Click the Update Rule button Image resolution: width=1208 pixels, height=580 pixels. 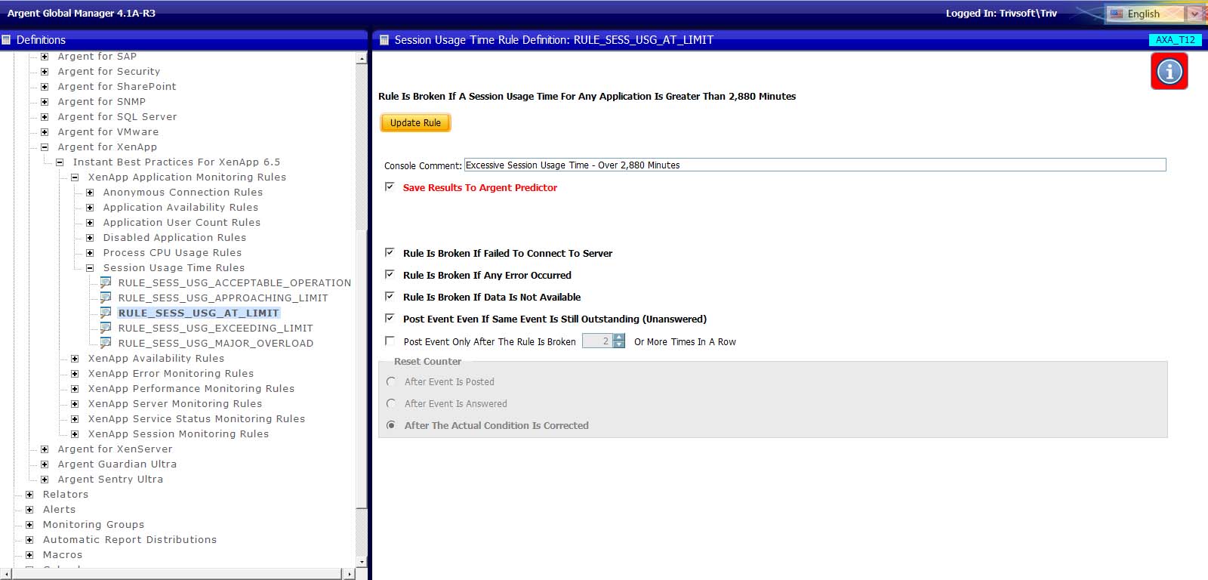(415, 122)
